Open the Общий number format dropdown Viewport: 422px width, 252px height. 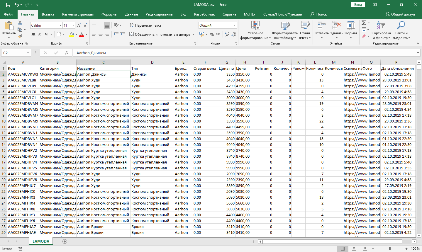[235, 25]
